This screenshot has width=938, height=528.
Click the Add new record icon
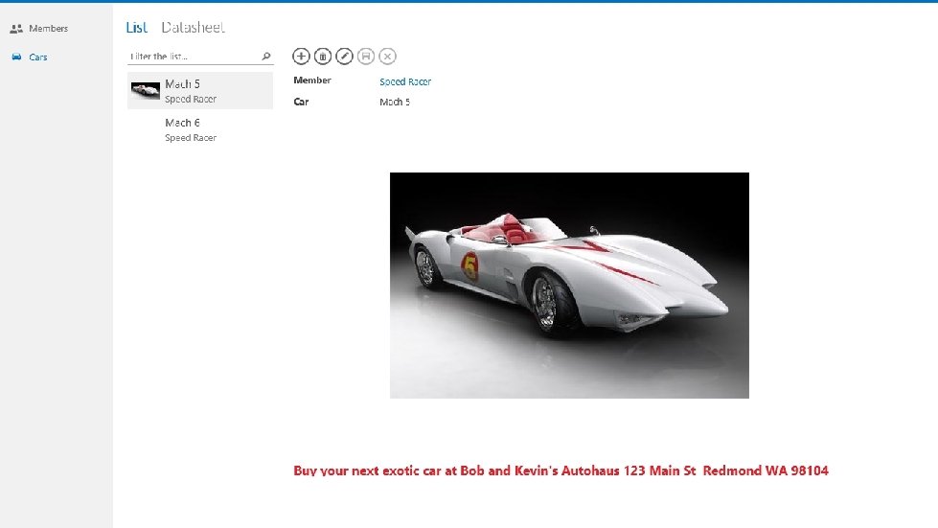pos(301,57)
